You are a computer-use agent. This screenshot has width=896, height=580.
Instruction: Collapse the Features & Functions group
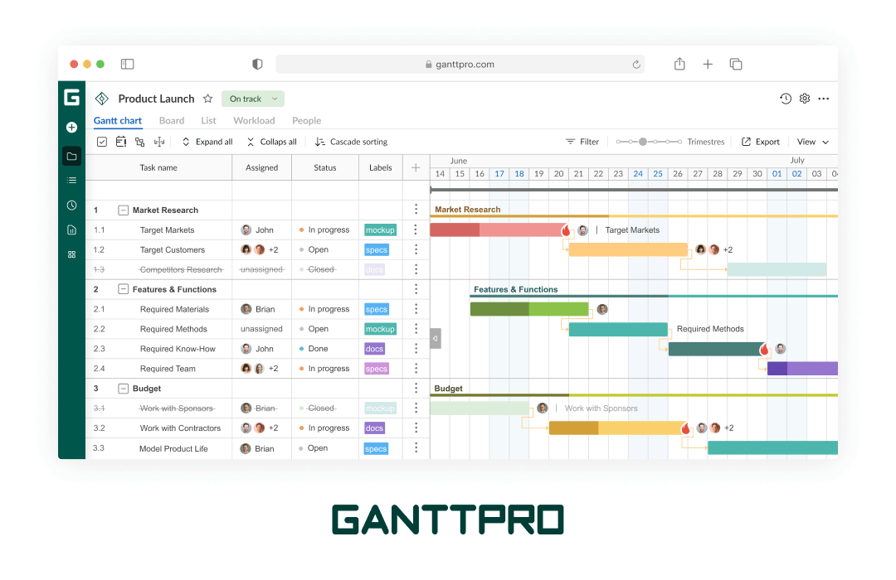point(122,288)
